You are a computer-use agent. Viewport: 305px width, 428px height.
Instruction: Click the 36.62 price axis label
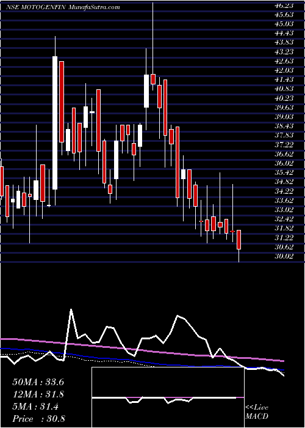click(x=284, y=153)
